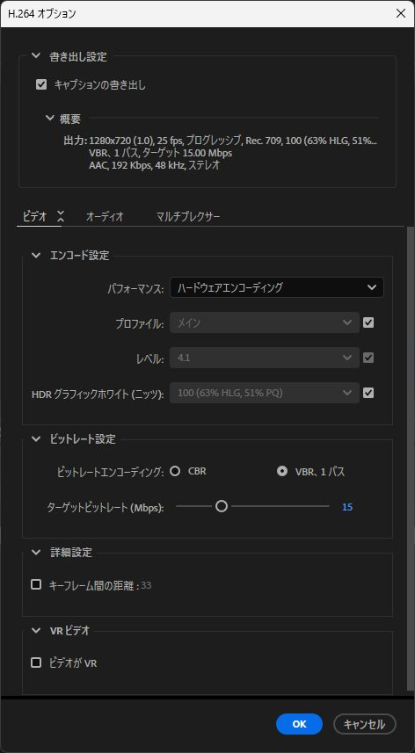Close the H.264 オプション dialog
The height and width of the screenshot is (753, 415).
pyautogui.click(x=401, y=13)
